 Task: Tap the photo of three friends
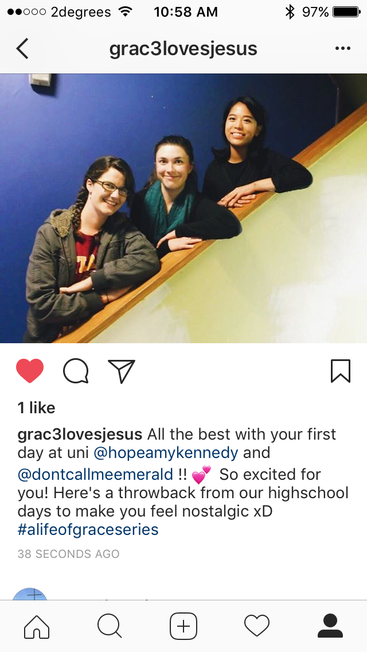[x=183, y=208]
